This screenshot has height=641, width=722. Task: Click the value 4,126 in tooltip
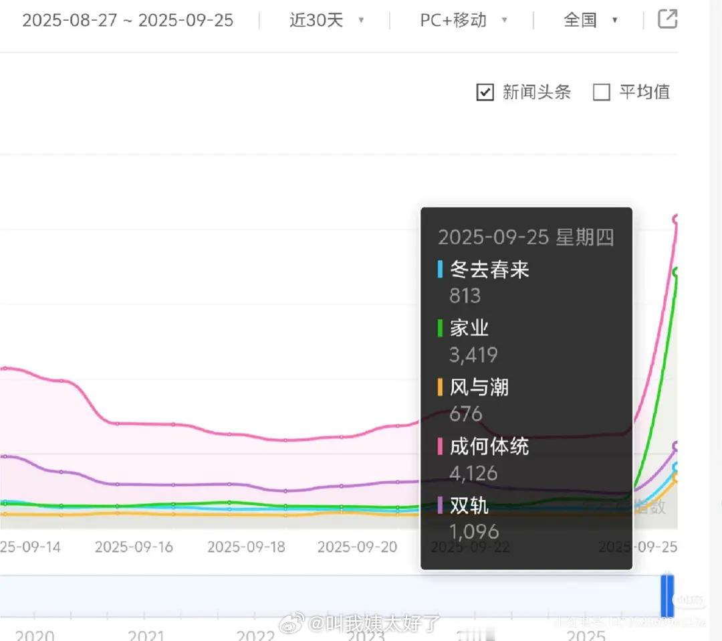[x=473, y=473]
